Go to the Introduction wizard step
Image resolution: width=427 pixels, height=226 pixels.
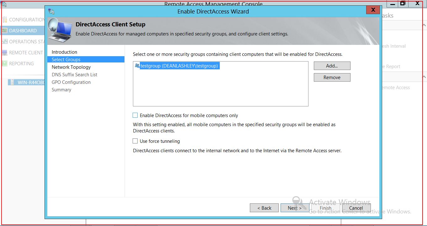click(x=64, y=52)
